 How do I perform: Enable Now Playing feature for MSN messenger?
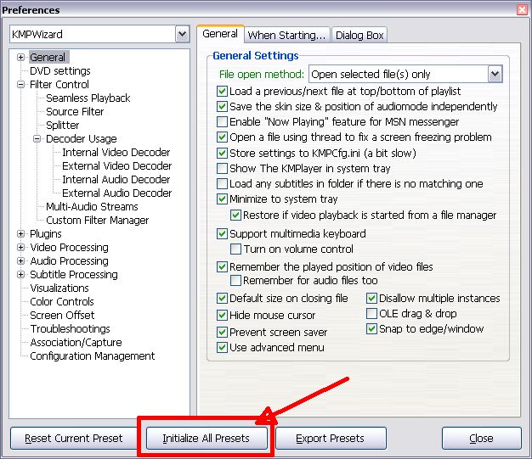[x=222, y=121]
